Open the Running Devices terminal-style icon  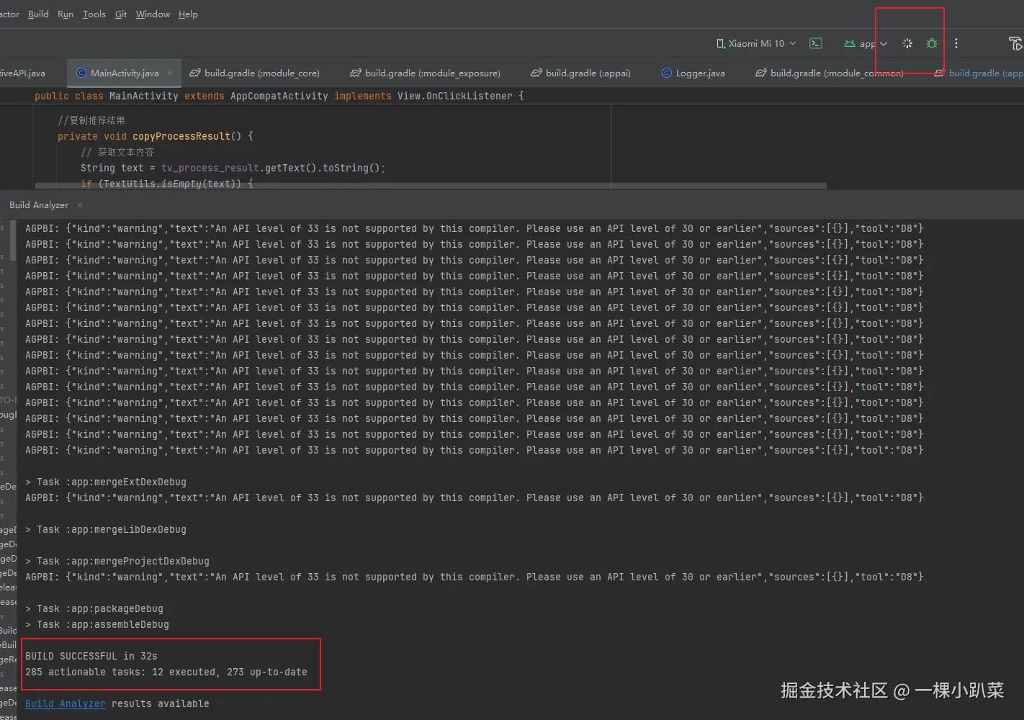point(816,44)
